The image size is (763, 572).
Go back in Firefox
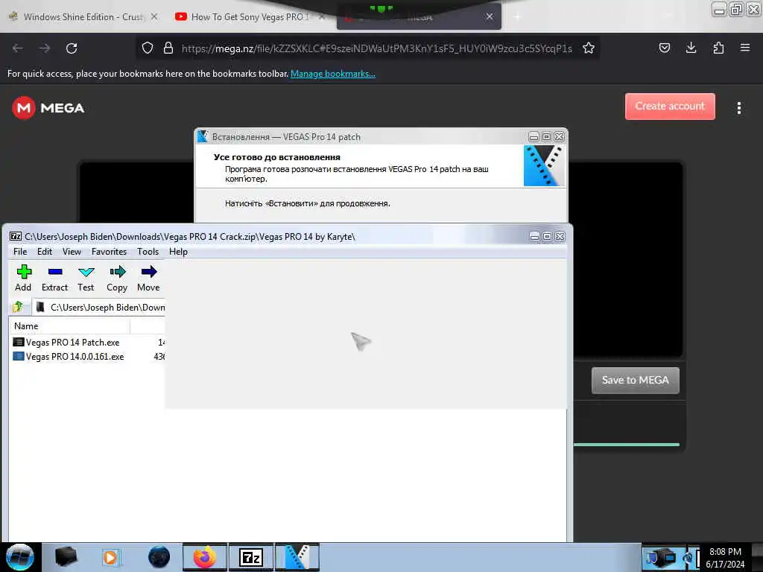tap(18, 48)
